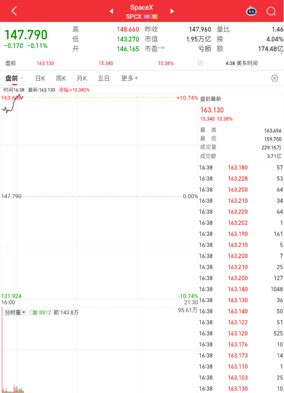Tap the 147.790 baseline label on chart

coord(11,196)
